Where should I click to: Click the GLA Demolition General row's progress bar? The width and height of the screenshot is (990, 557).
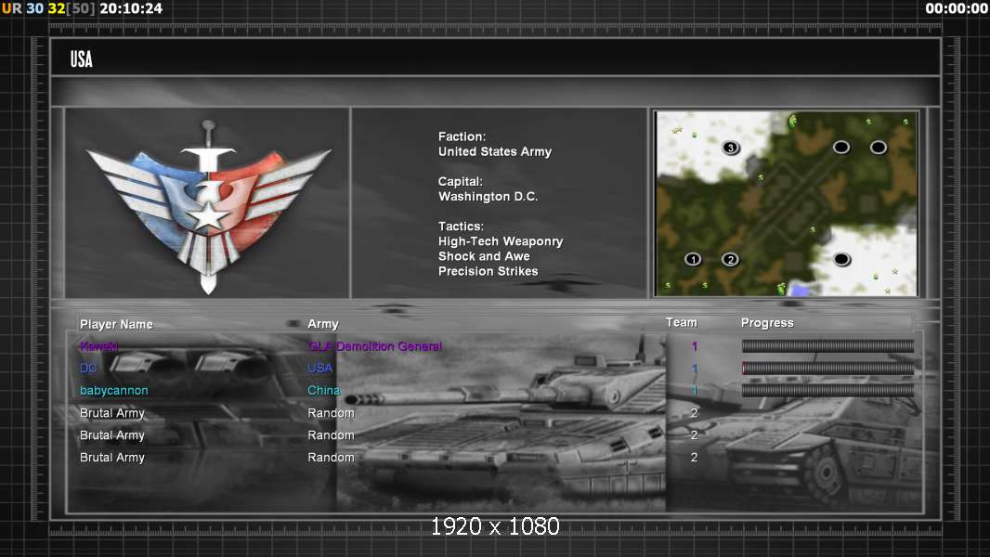tap(827, 345)
